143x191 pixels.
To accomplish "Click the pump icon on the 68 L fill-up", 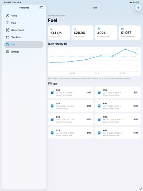I will click(99, 133).
